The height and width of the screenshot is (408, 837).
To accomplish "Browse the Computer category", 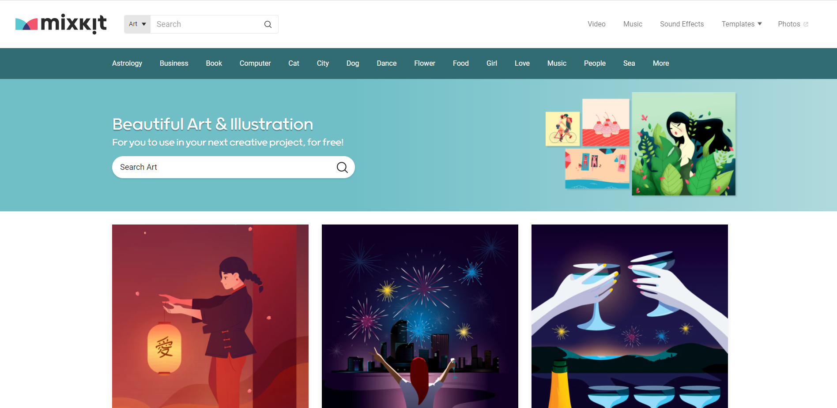I will coord(255,63).
